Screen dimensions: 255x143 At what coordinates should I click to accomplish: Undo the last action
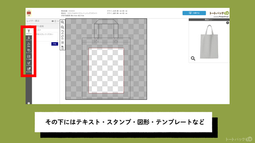tap(62, 32)
